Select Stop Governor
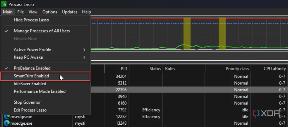This screenshot has width=288, height=127. [x=46, y=102]
